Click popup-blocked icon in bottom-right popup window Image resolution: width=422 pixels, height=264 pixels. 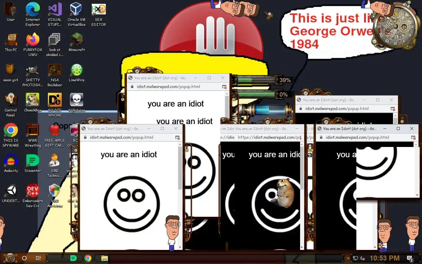coord(413,138)
